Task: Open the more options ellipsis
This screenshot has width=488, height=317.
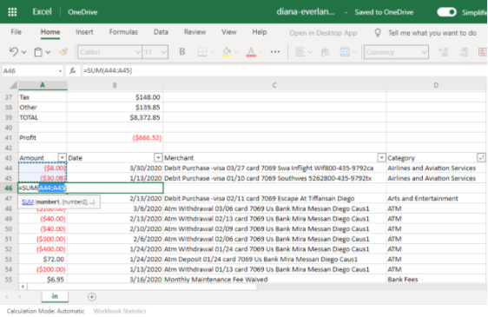Action: [275, 52]
